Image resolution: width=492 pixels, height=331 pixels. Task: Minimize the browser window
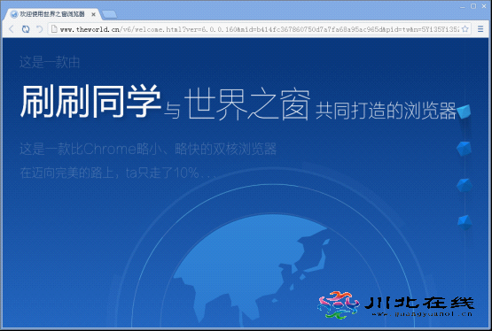(462, 6)
